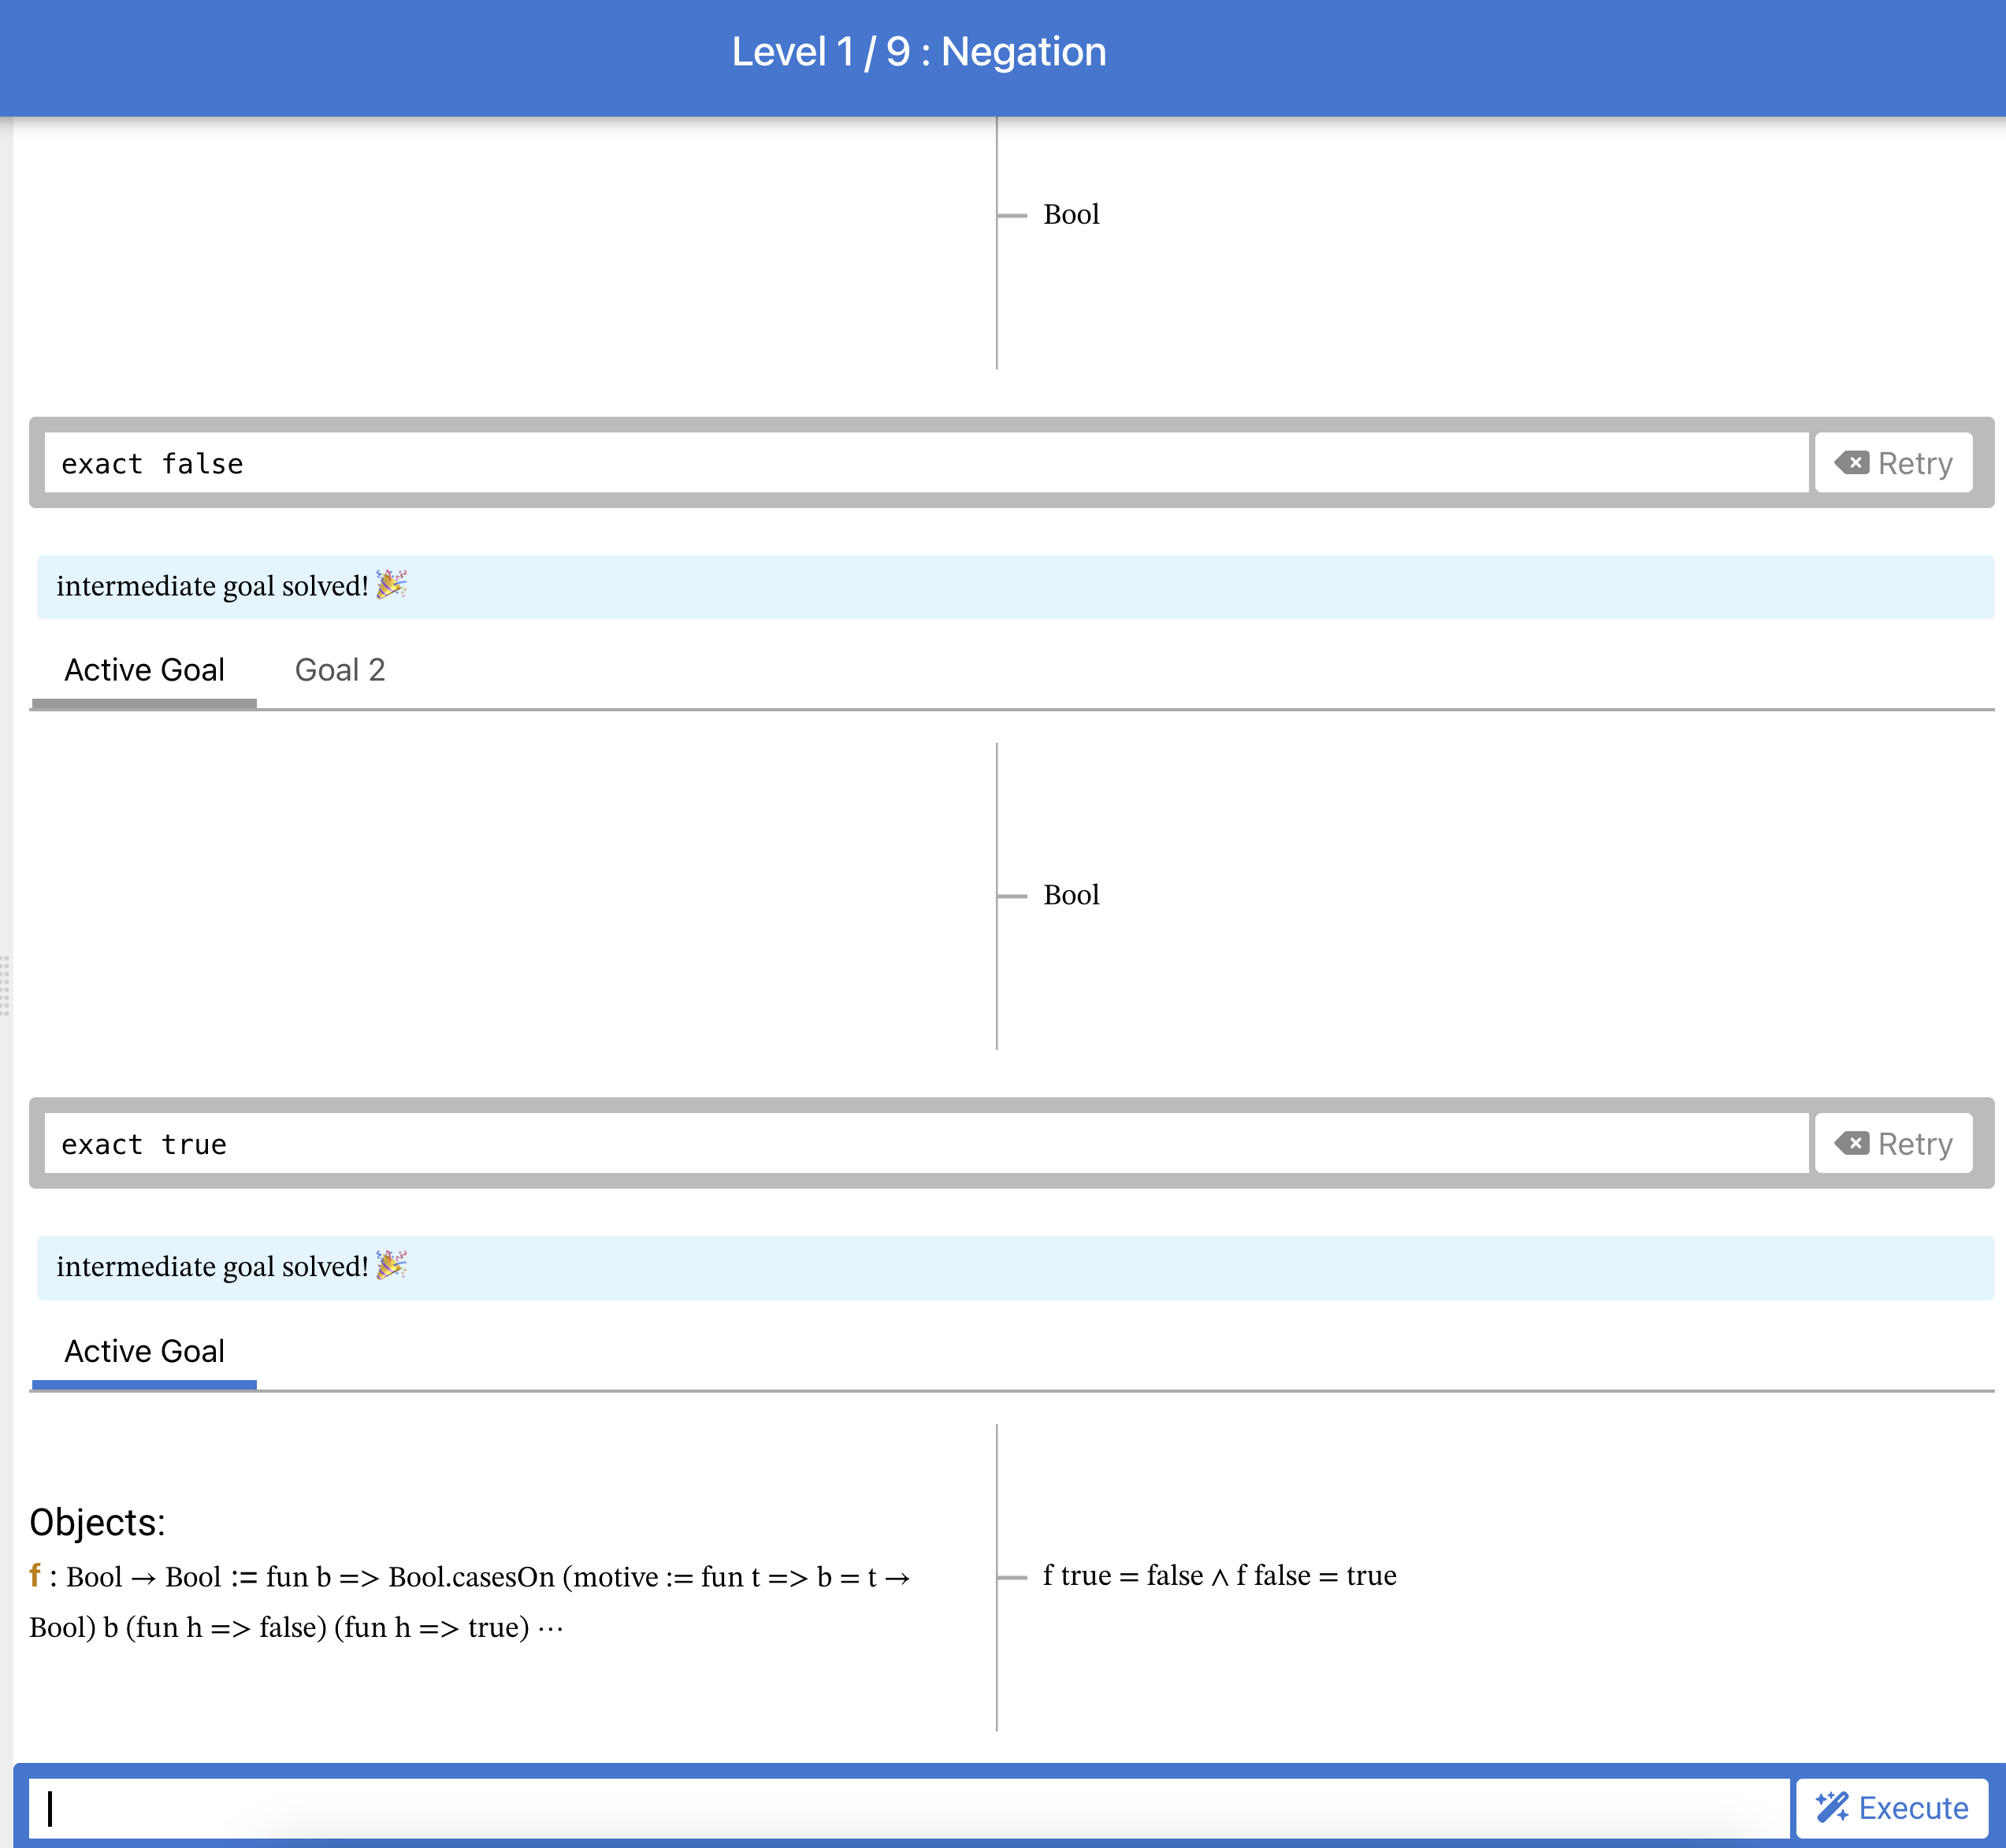Select the Active Goal tab next to Goal 2
The height and width of the screenshot is (1848, 2006).
pos(144,670)
